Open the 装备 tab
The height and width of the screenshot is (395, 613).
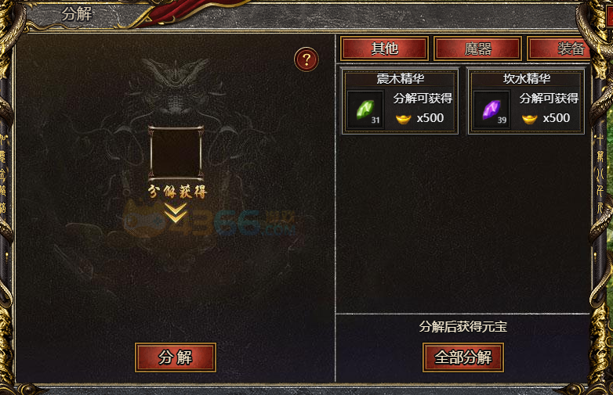(x=559, y=48)
